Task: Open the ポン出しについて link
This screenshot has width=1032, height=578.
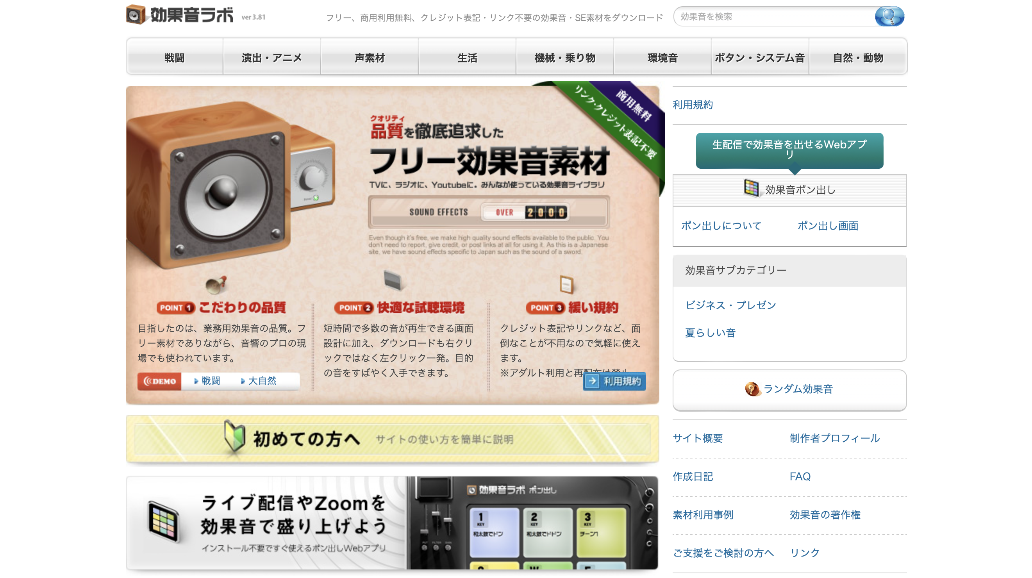Action: click(x=721, y=225)
